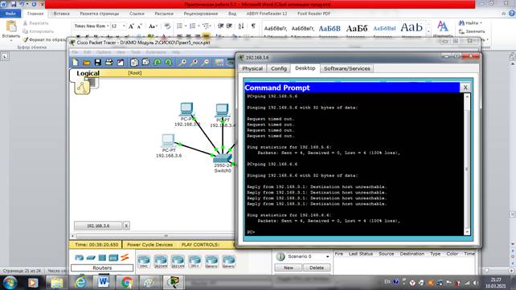Choose the Connections lightning bolt category

(x=125, y=257)
